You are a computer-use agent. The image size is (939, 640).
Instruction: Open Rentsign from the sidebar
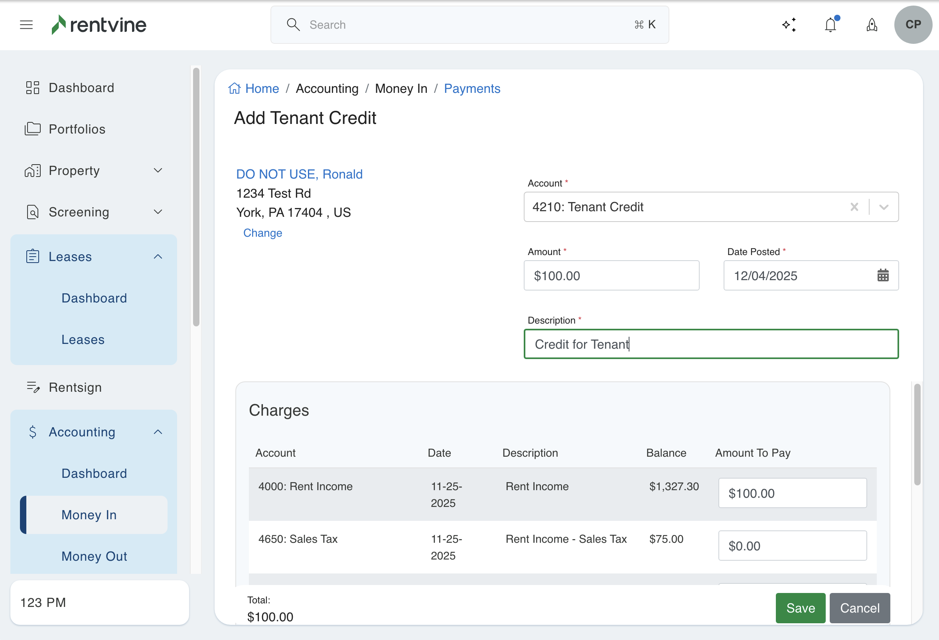pos(75,387)
